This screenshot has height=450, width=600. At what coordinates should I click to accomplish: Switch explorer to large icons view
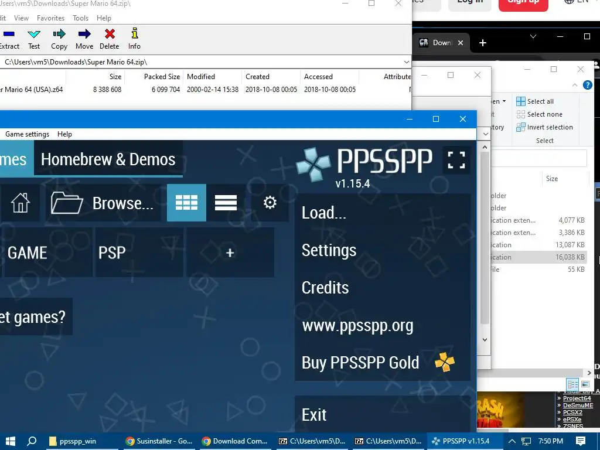click(585, 384)
